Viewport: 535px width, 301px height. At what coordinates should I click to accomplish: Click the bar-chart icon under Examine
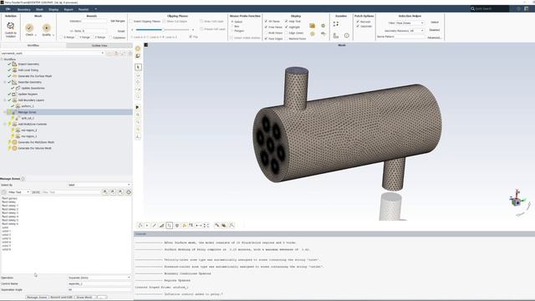[x=336, y=35]
